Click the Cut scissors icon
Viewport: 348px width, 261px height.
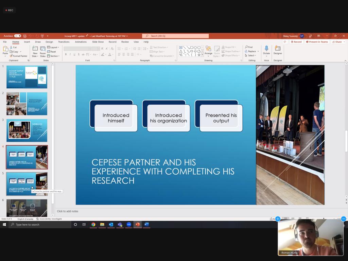[x=11, y=47]
